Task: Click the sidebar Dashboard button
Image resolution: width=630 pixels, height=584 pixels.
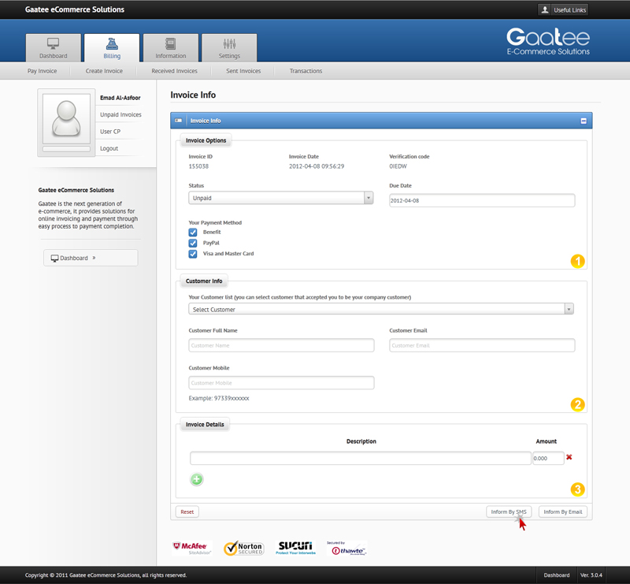Action: click(x=91, y=258)
